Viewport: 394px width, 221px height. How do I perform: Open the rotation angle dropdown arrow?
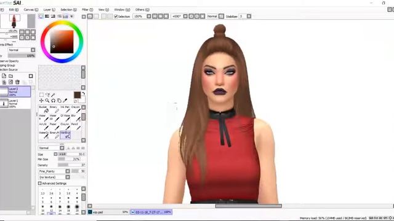pyautogui.click(x=185, y=17)
